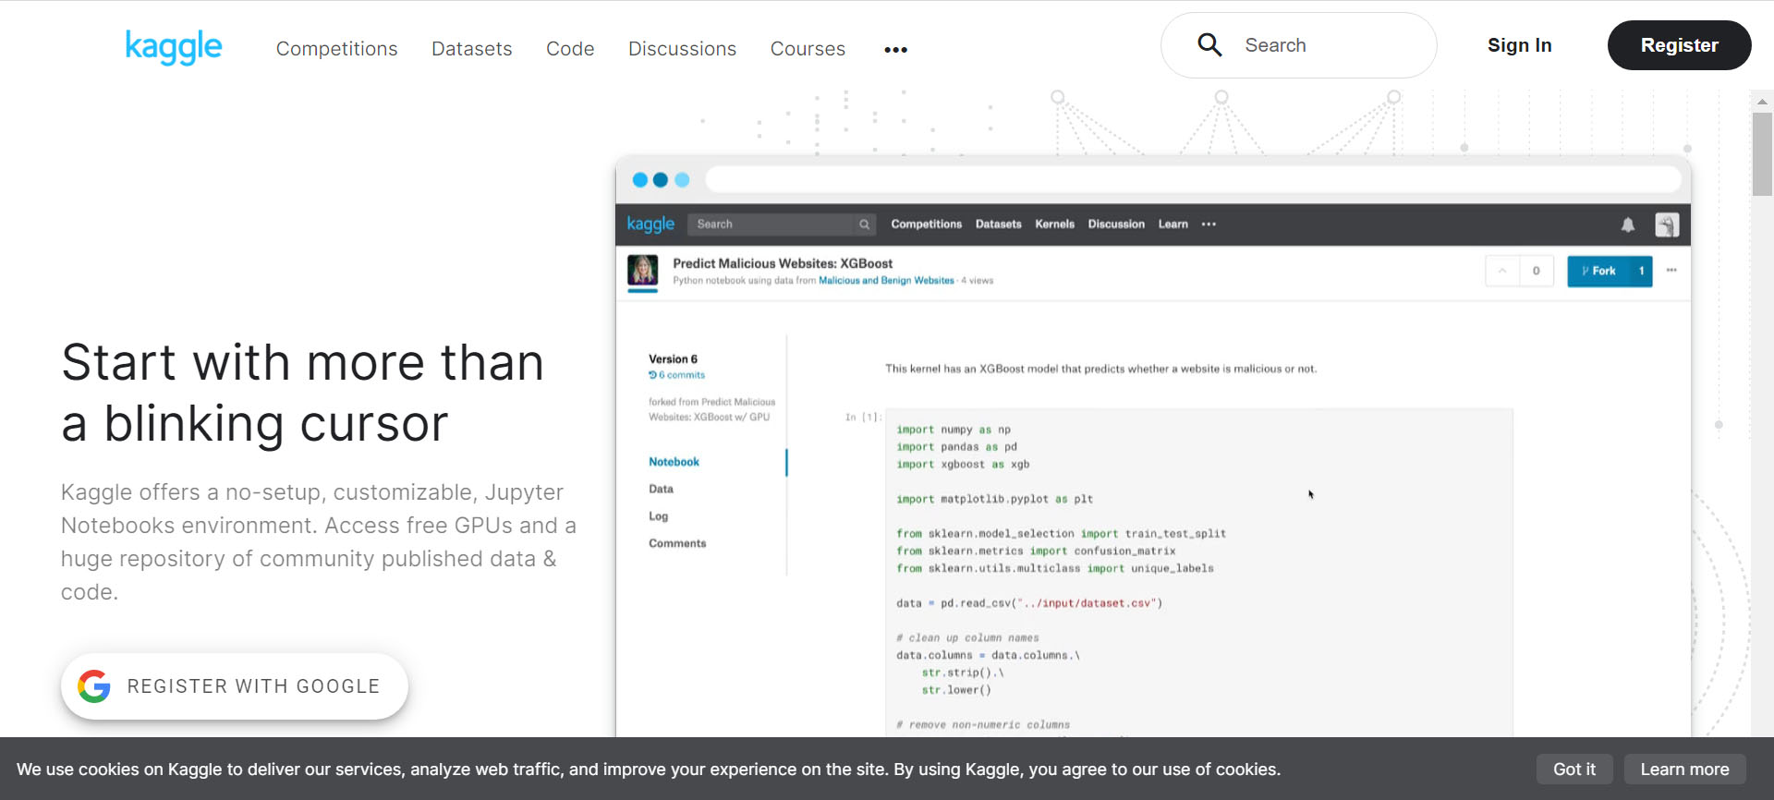Click Datasets in the preview navbar
This screenshot has height=800, width=1774.
[998, 224]
